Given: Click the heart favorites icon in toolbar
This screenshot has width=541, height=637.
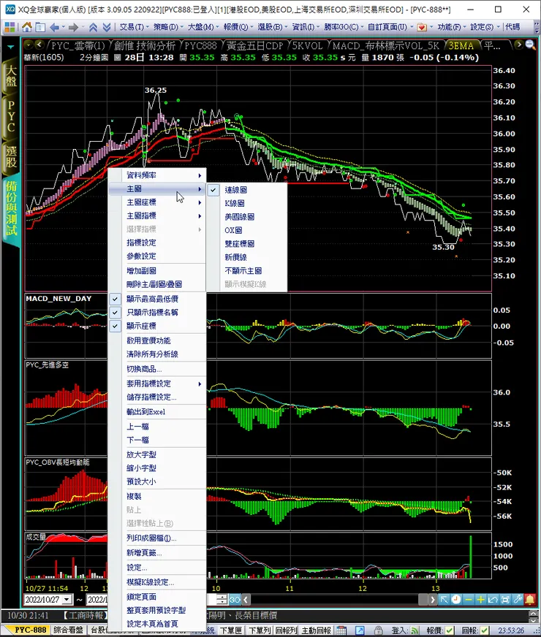Looking at the screenshot, I should tap(422, 27).
